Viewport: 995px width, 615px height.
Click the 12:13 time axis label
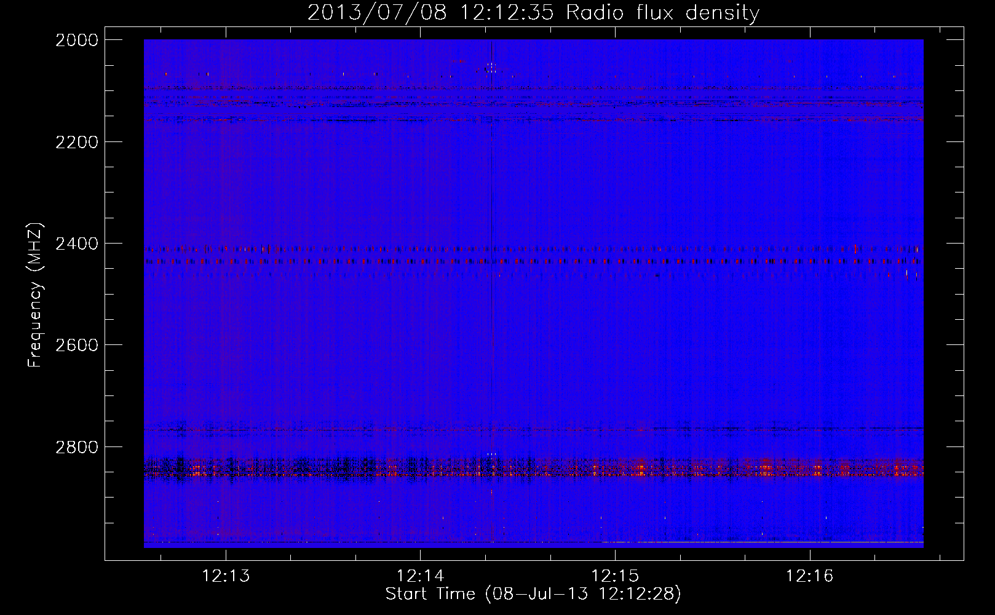click(x=226, y=576)
